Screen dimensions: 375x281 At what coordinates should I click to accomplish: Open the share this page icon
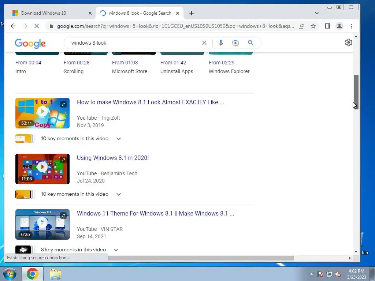301,26
